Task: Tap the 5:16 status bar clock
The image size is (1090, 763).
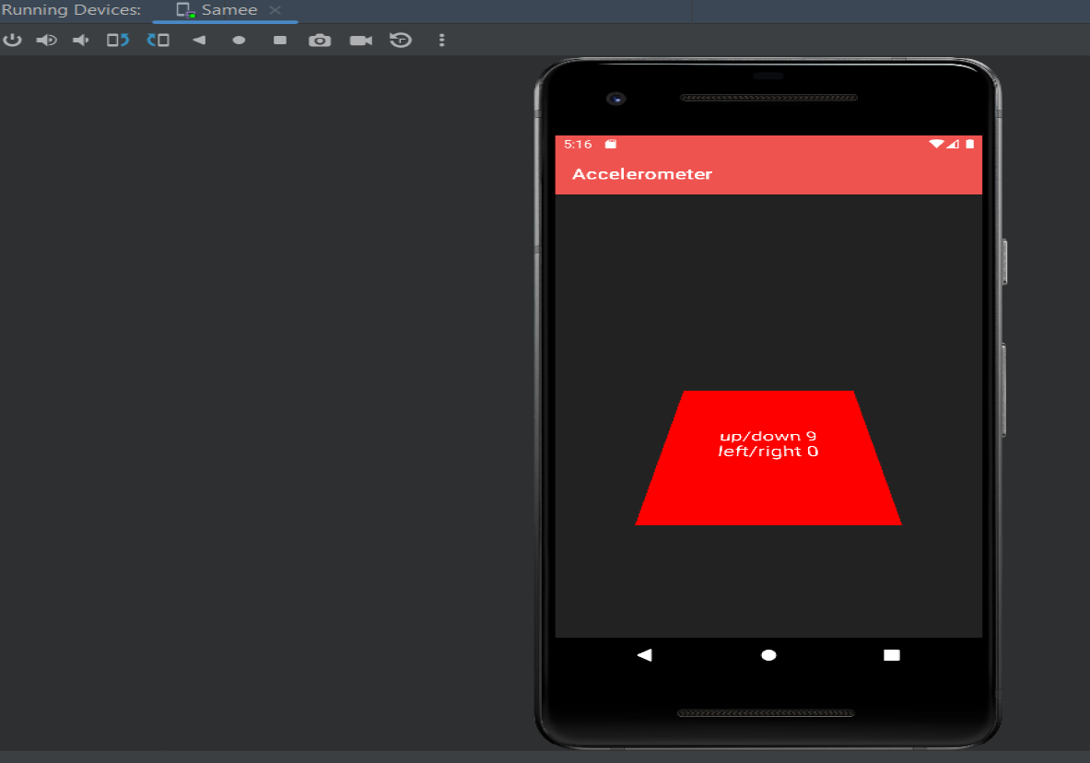Action: click(578, 144)
